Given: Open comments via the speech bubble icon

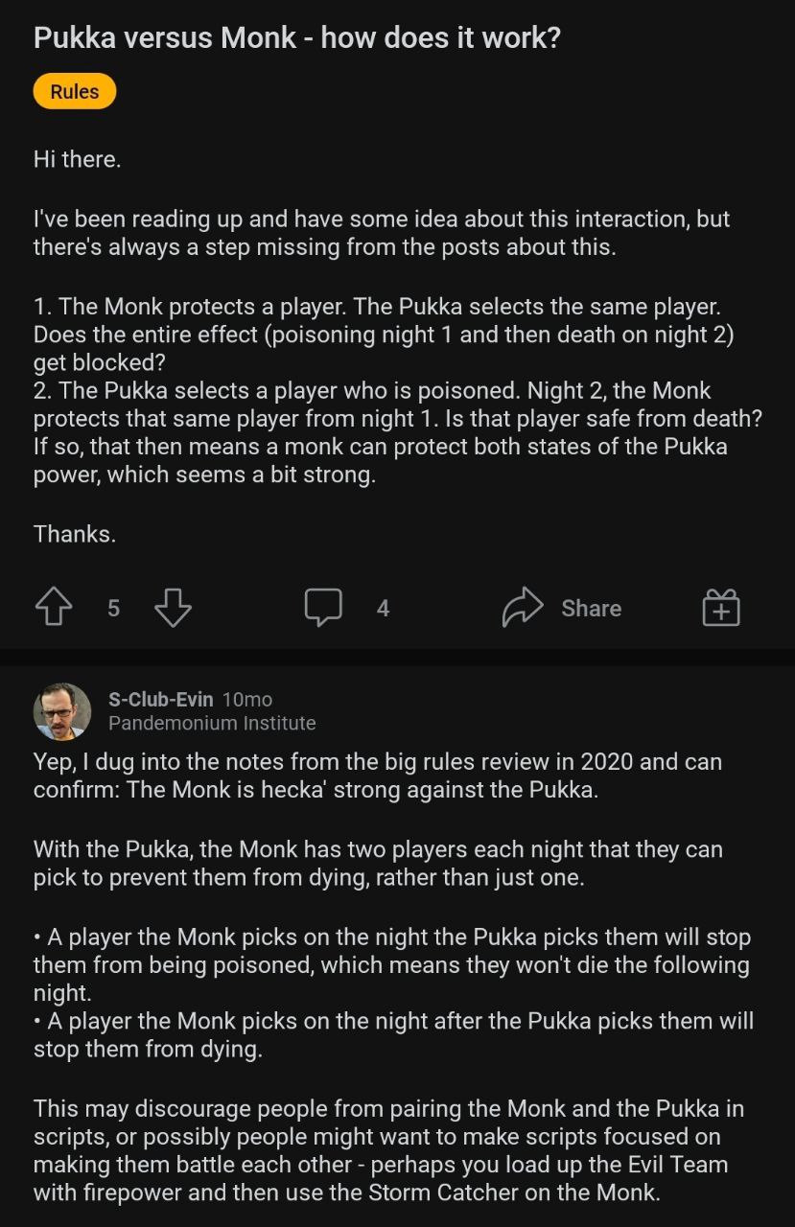Looking at the screenshot, I should coord(323,608).
